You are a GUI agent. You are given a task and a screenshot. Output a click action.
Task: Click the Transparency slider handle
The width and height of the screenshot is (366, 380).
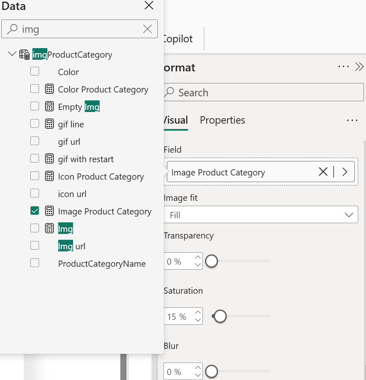click(x=212, y=261)
